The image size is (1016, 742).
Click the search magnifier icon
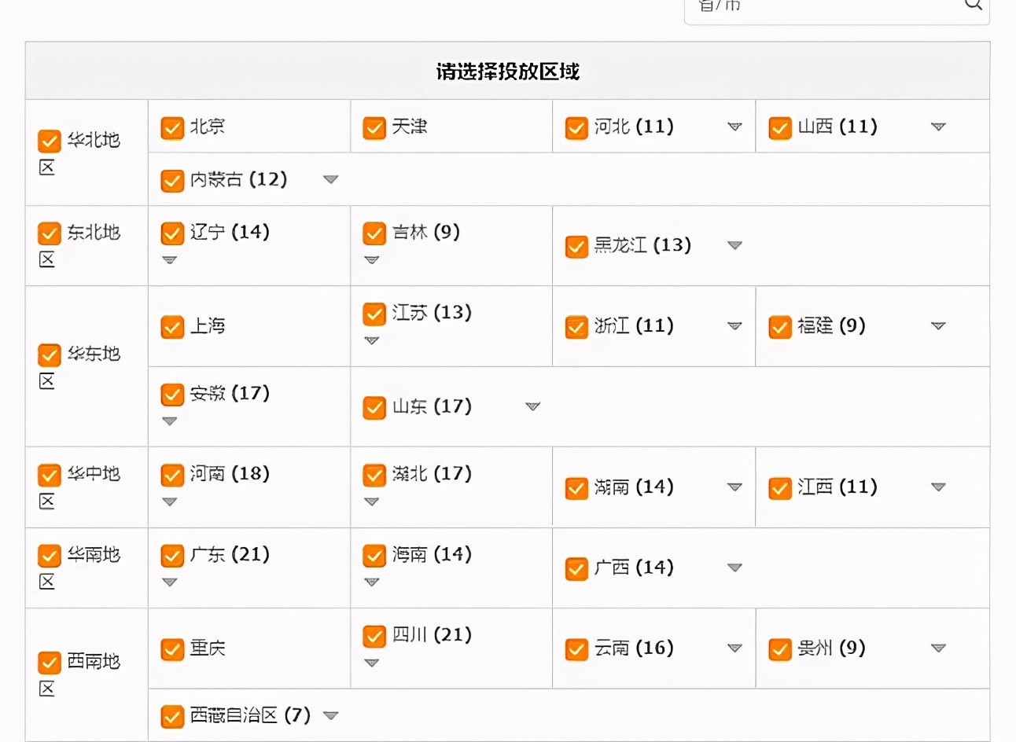click(973, 5)
